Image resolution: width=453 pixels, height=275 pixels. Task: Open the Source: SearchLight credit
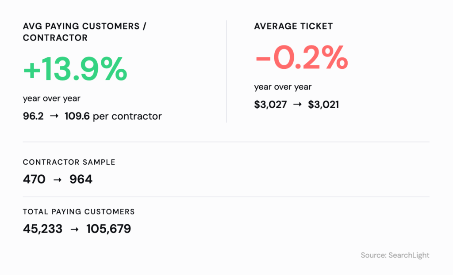pyautogui.click(x=395, y=255)
